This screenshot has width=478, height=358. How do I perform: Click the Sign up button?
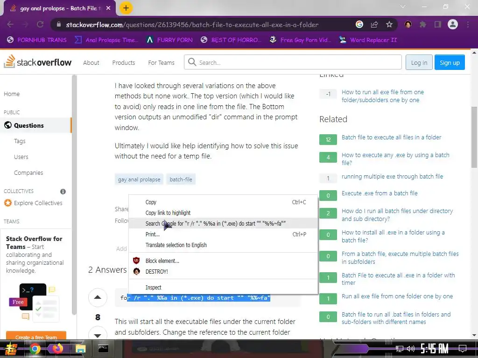coord(450,62)
